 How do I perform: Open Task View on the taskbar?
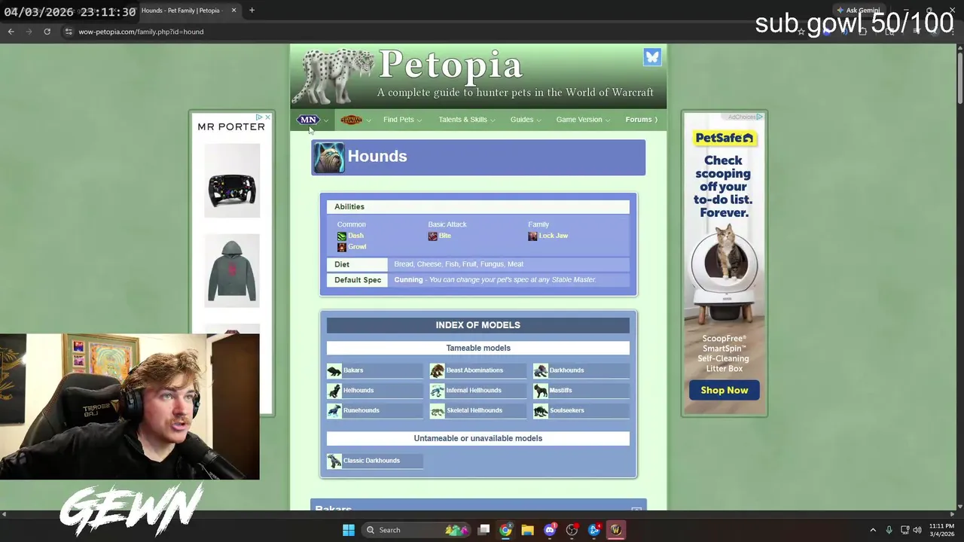pos(484,530)
